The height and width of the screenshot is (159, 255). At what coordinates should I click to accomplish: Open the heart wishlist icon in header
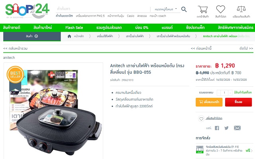[x=220, y=9]
